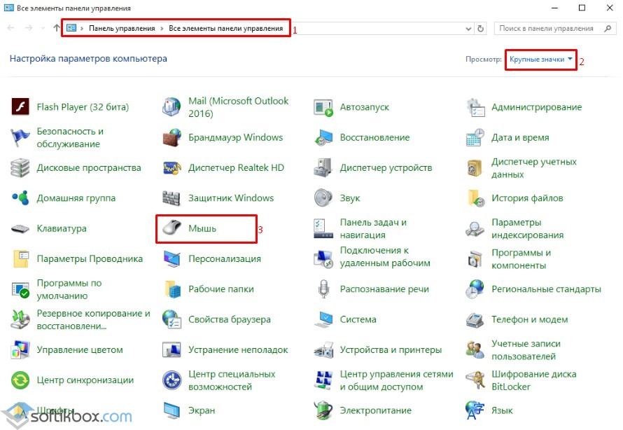The image size is (623, 430).
Task: Open the Просмотр: Крупные значки dropdown
Action: point(542,60)
